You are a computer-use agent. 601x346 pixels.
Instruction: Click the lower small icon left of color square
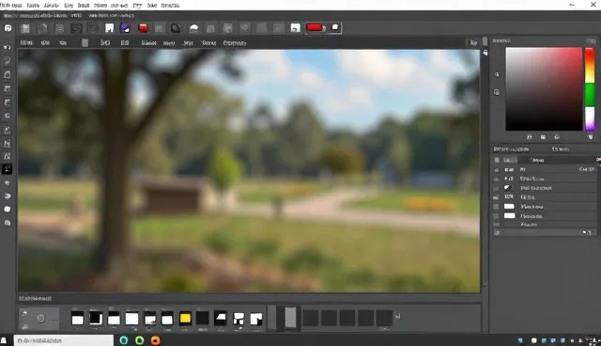[497, 92]
